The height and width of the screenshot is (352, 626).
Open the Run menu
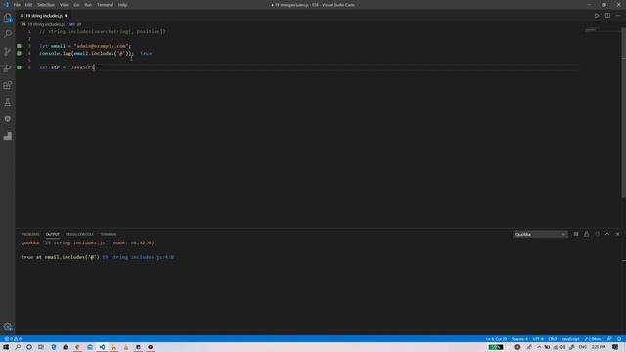click(88, 5)
